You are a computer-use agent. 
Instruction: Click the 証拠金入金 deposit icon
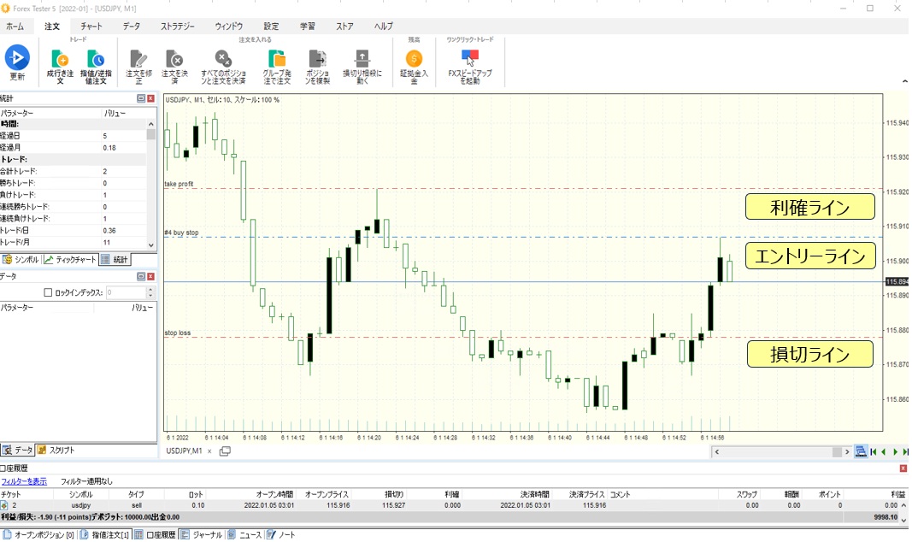pyautogui.click(x=414, y=59)
